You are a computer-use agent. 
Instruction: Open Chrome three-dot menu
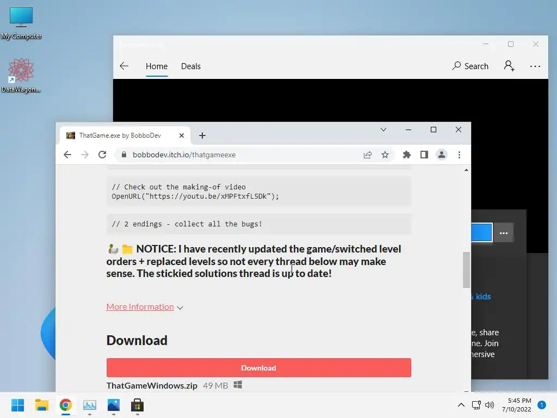coord(459,155)
